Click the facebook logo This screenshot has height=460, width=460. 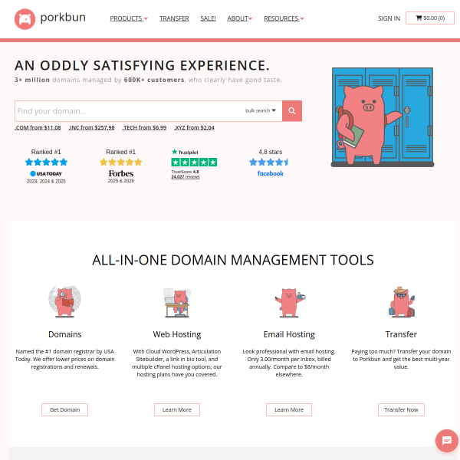(270, 173)
